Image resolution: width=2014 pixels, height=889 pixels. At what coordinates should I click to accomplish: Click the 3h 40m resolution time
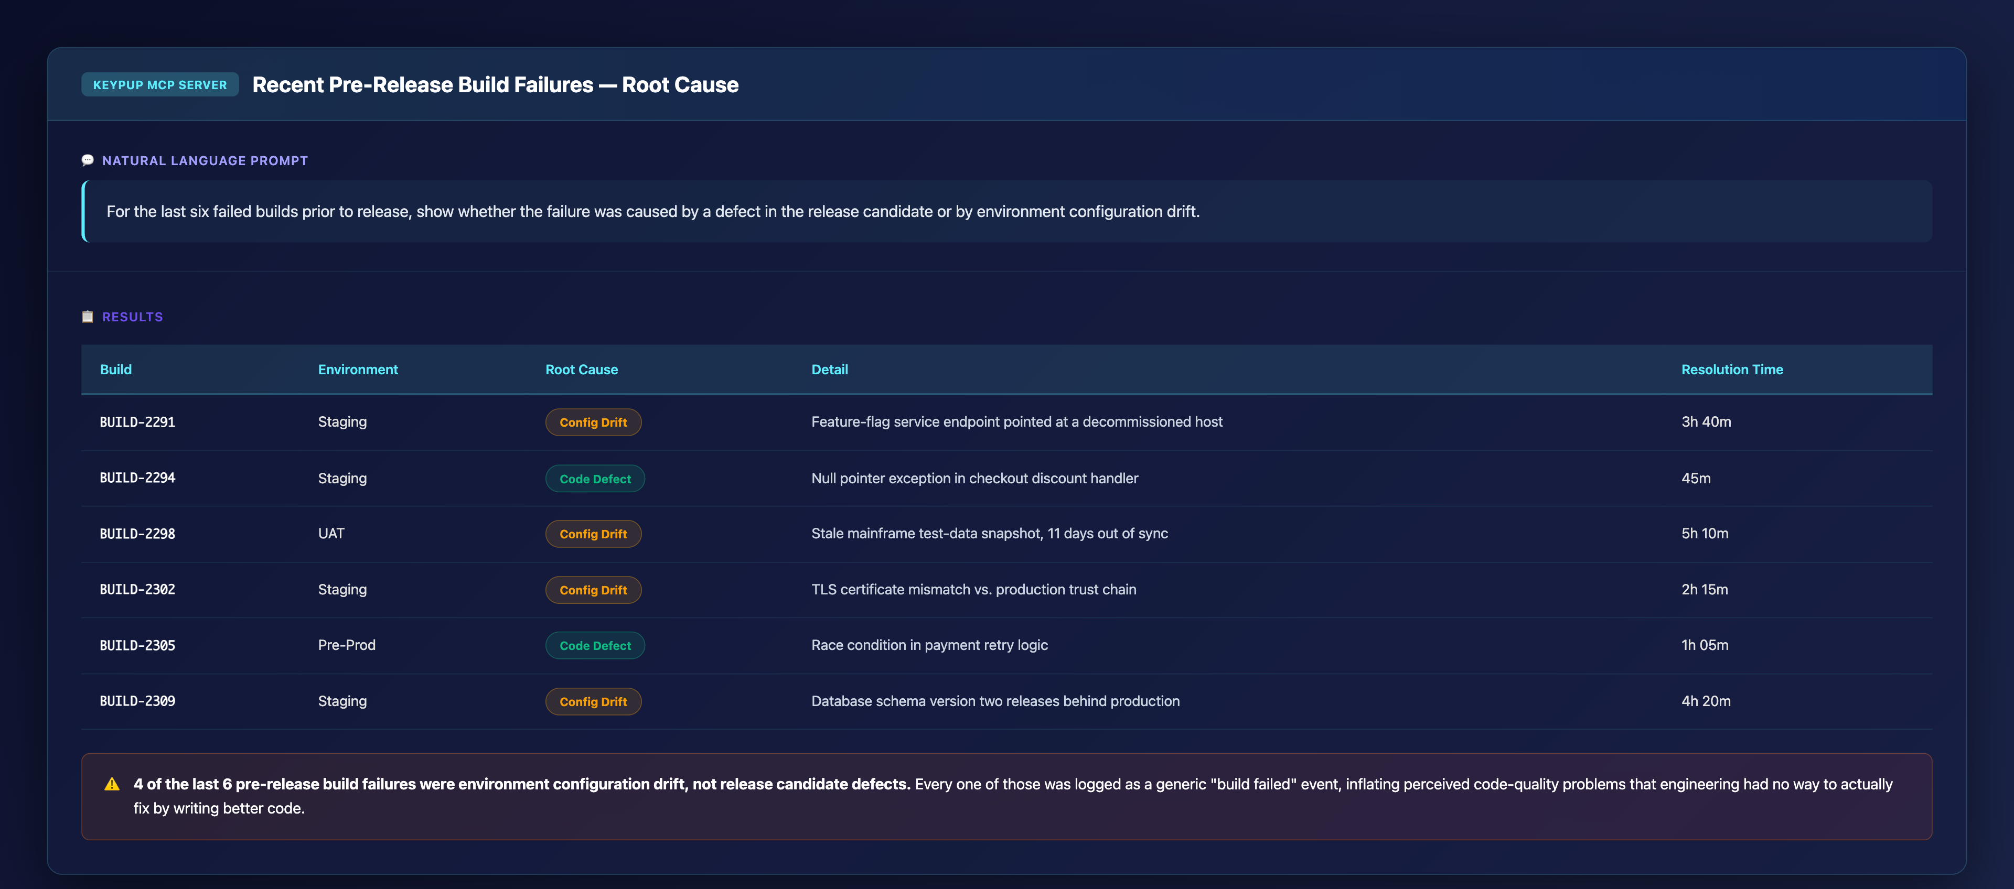[x=1706, y=422]
